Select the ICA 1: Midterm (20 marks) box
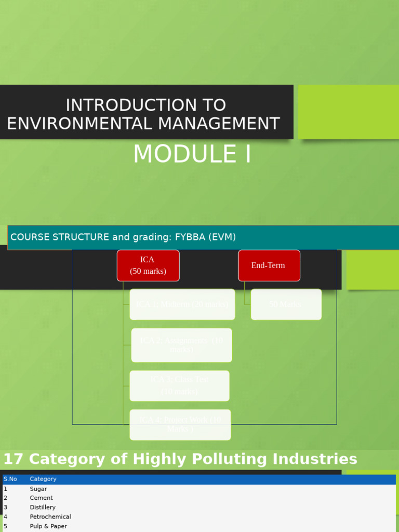Screen dimensions: 399x532 182,304
